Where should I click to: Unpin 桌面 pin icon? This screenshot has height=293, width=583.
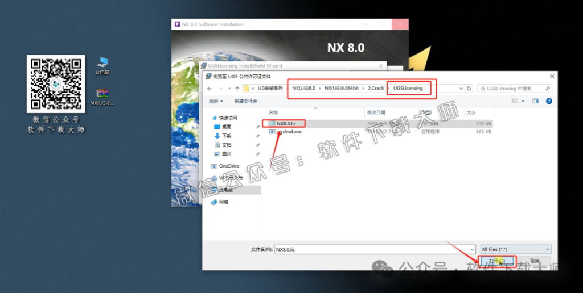pyautogui.click(x=258, y=127)
